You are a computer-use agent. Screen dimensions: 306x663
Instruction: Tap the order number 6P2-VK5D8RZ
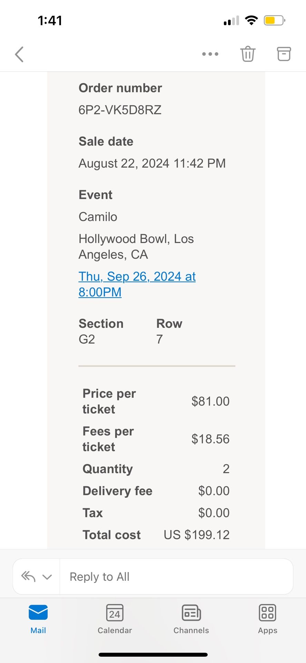point(120,110)
